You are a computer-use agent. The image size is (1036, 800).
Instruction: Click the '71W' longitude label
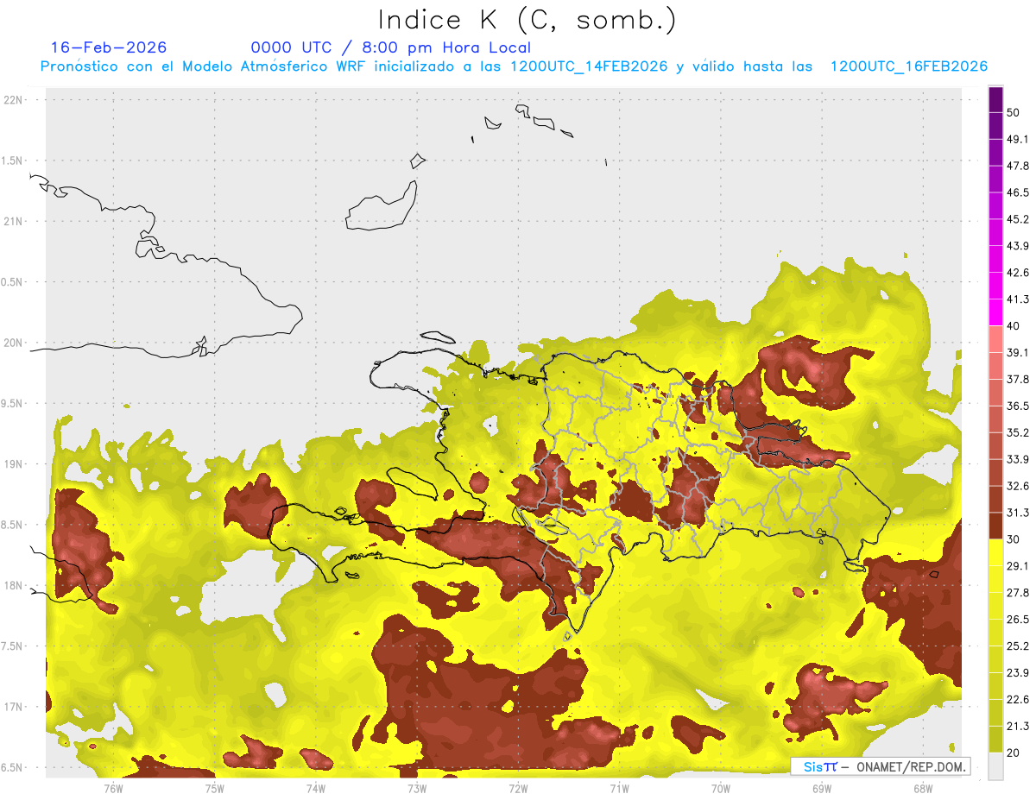tap(619, 788)
